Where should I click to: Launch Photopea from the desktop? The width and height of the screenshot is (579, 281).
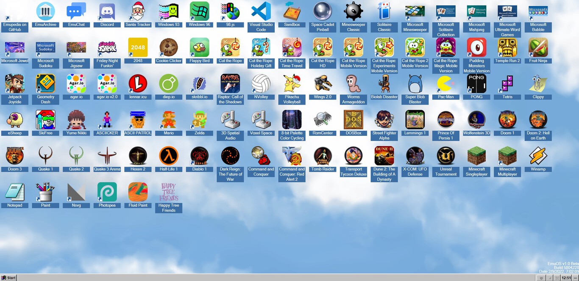click(107, 192)
